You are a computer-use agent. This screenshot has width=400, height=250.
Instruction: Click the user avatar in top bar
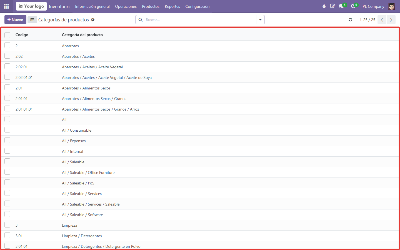391,6
